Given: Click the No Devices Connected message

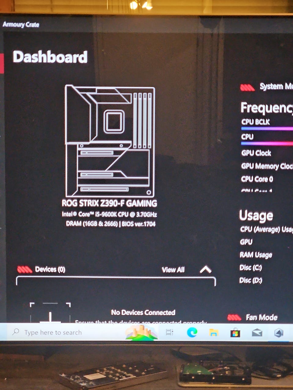Looking at the screenshot, I should coord(143,312).
